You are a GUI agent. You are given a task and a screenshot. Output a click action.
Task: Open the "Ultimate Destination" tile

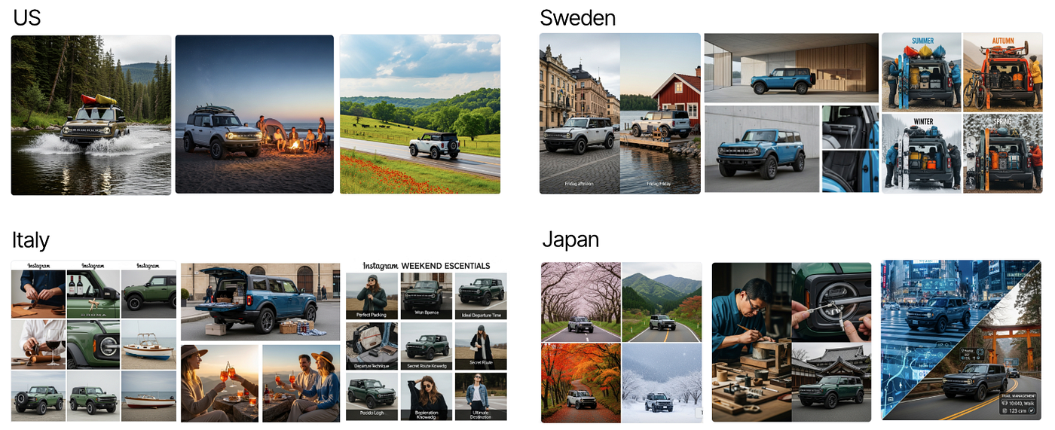pos(481,397)
